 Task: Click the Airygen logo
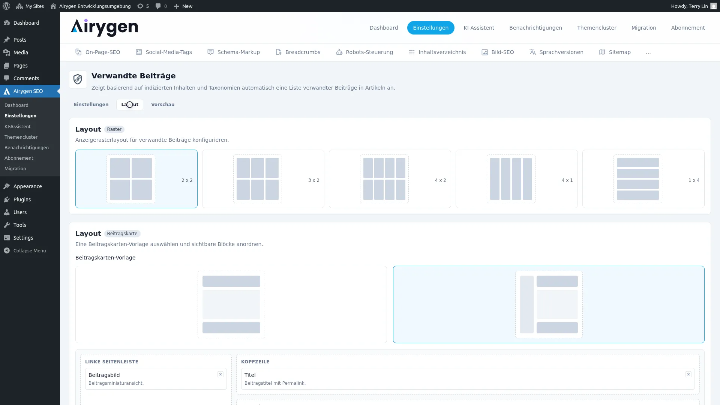[104, 27]
